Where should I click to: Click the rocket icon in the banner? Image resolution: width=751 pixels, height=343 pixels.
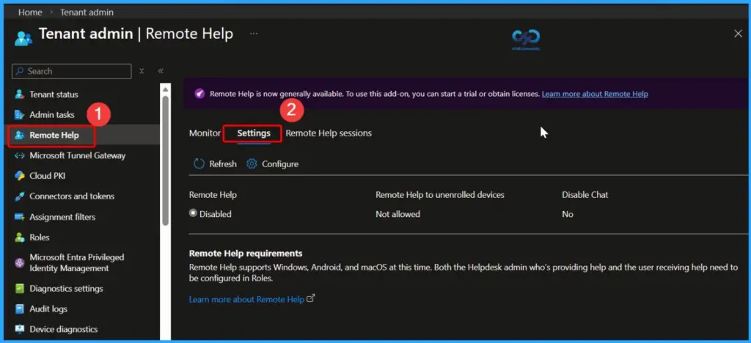tap(199, 94)
